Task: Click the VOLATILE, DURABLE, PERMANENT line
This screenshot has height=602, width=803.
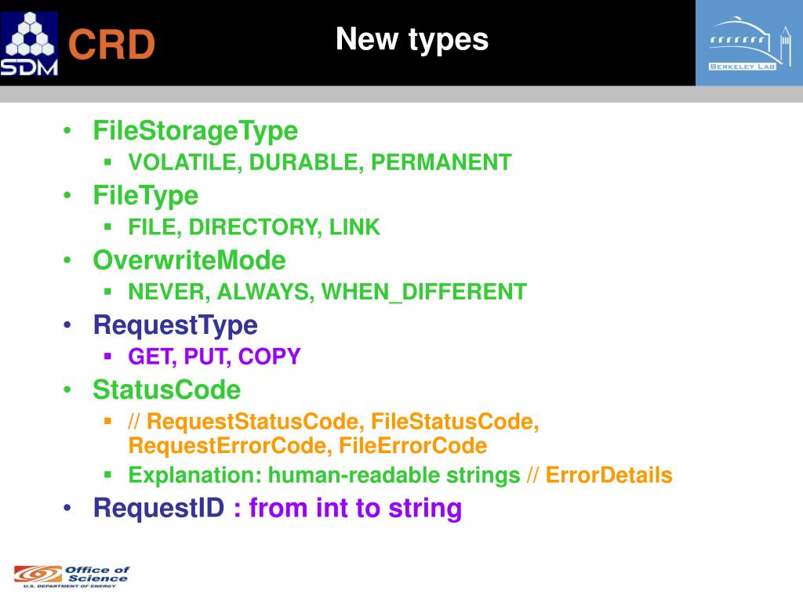Action: (x=320, y=162)
